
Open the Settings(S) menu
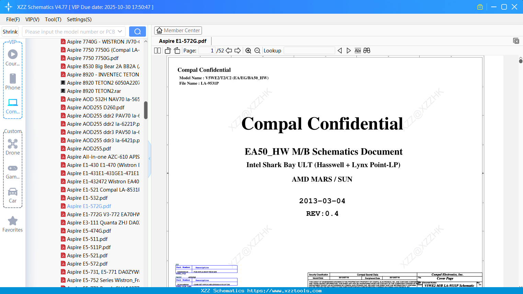(79, 20)
